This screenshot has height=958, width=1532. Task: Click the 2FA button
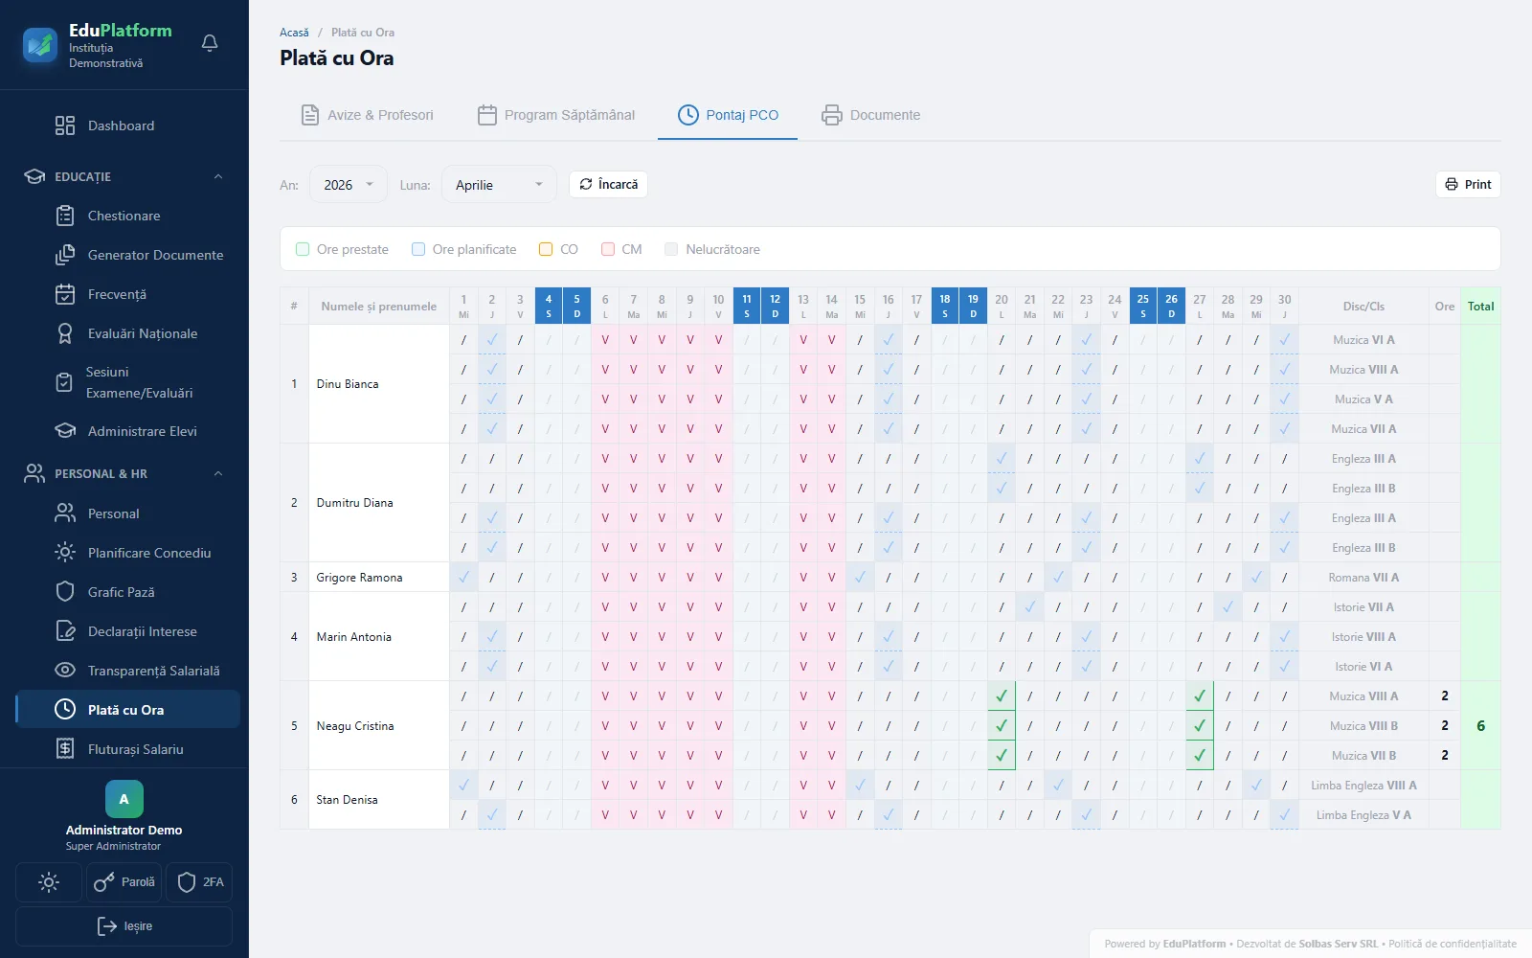pyautogui.click(x=199, y=882)
